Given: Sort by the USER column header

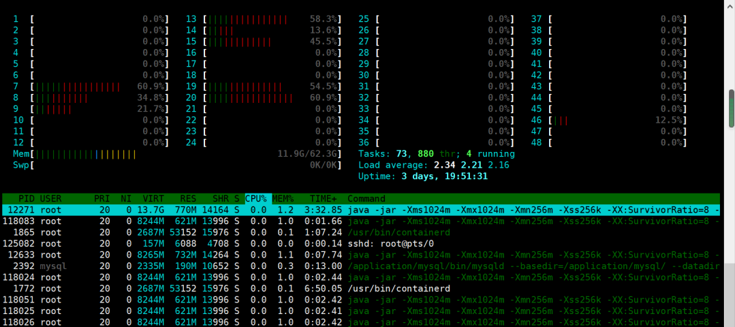Looking at the screenshot, I should [x=50, y=199].
